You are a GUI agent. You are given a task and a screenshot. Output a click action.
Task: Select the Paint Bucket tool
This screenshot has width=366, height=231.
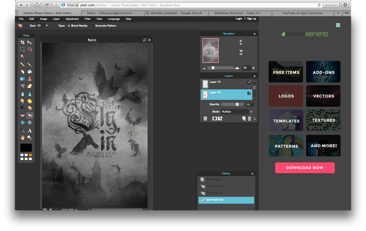(x=30, y=71)
